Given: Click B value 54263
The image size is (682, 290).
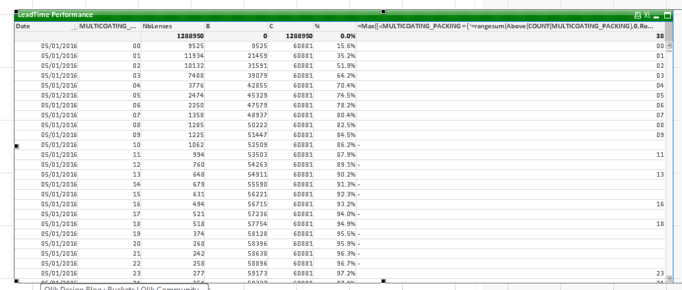Looking at the screenshot, I should 257,165.
